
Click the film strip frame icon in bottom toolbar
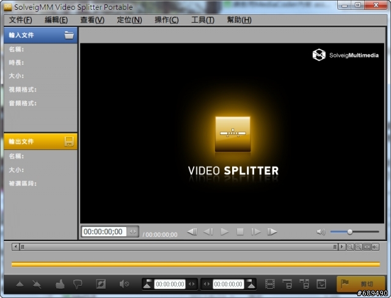pos(270,284)
